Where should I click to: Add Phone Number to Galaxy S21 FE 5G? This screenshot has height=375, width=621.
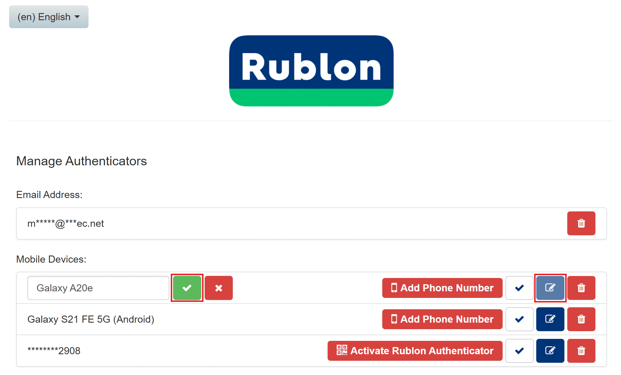coord(442,319)
